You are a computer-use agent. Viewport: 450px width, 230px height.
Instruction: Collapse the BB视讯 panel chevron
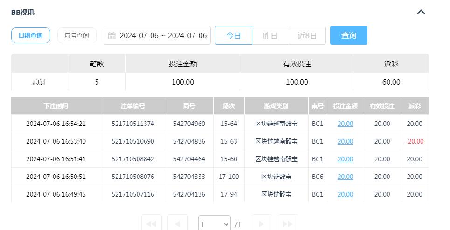coord(421,12)
